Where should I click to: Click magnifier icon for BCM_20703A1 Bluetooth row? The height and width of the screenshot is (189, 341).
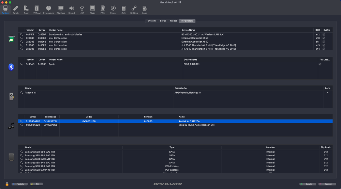21,64
